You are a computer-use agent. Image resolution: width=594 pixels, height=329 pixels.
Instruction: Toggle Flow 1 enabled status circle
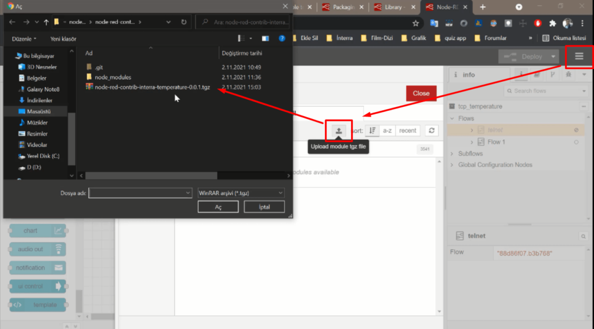point(576,142)
